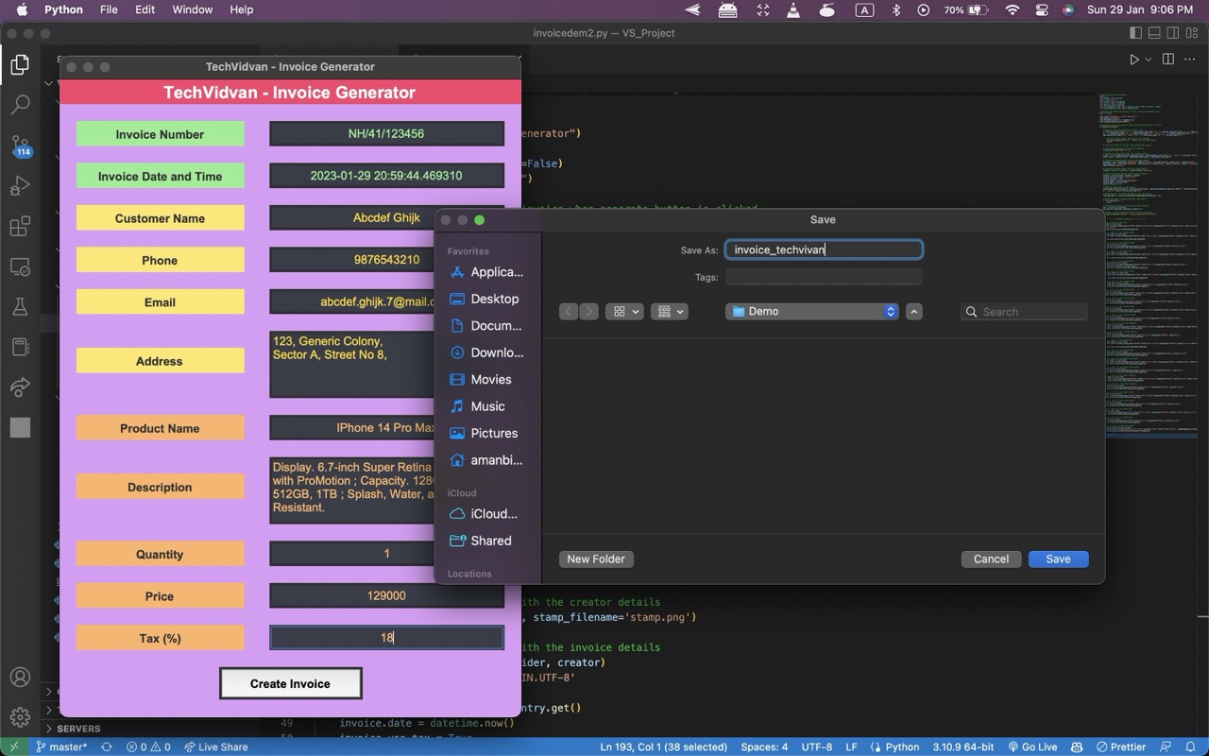
Task: Open the run options dropdown arrow
Action: (1149, 60)
